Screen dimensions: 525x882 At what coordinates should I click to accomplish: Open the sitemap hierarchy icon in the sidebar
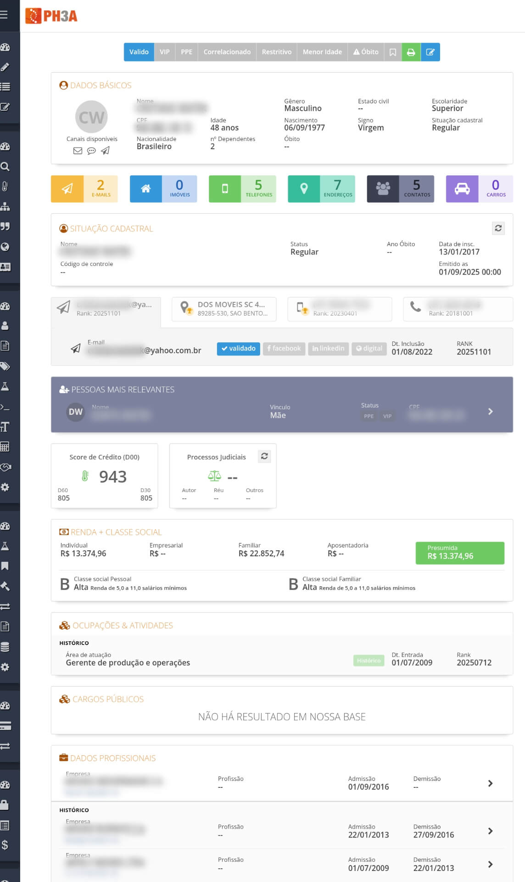(x=5, y=206)
